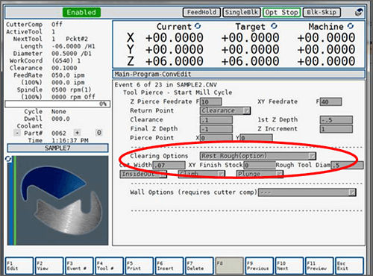
Task: Toggle the Blk-Skip button
Action: click(x=322, y=12)
